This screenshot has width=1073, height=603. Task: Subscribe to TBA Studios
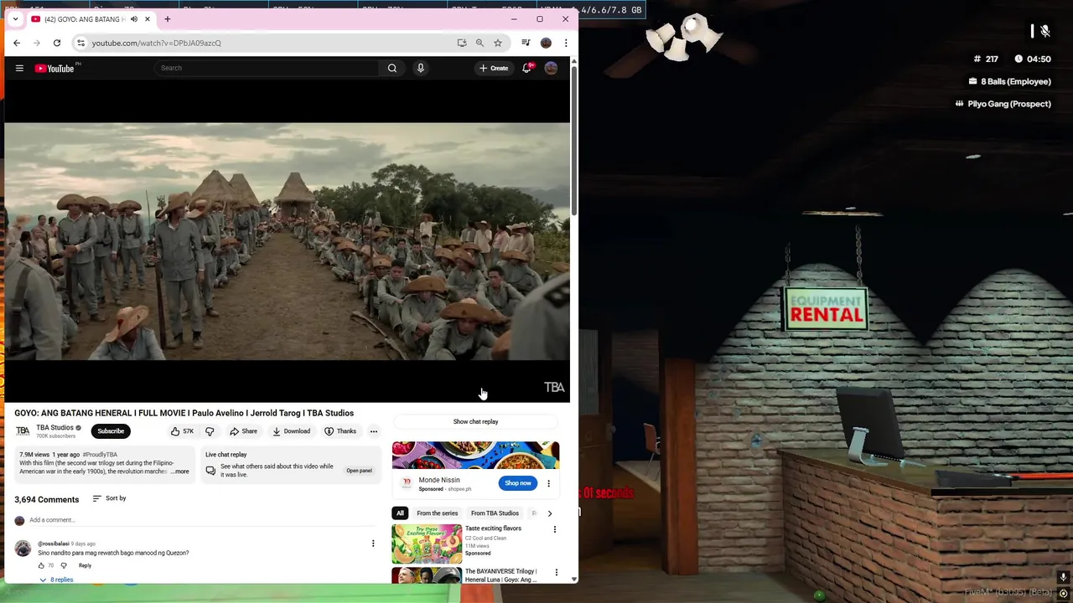click(111, 431)
